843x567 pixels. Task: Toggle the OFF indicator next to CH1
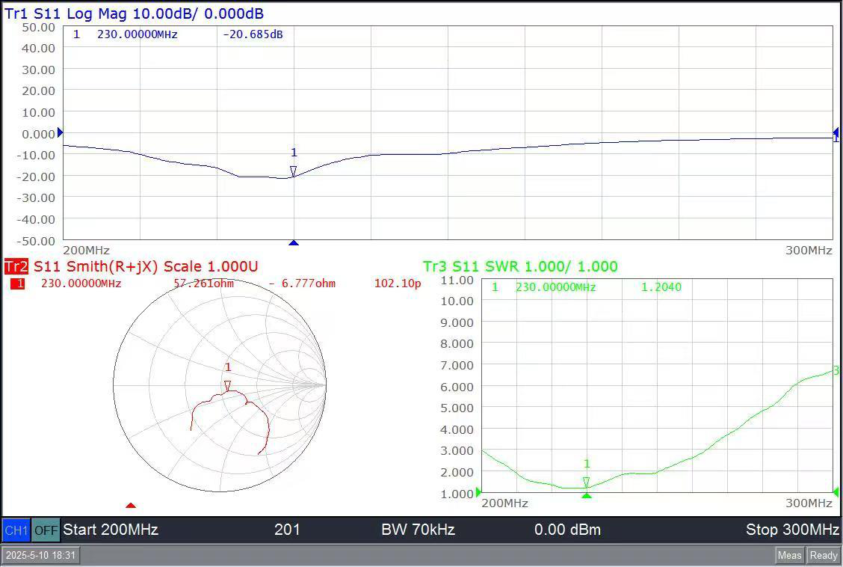point(46,530)
